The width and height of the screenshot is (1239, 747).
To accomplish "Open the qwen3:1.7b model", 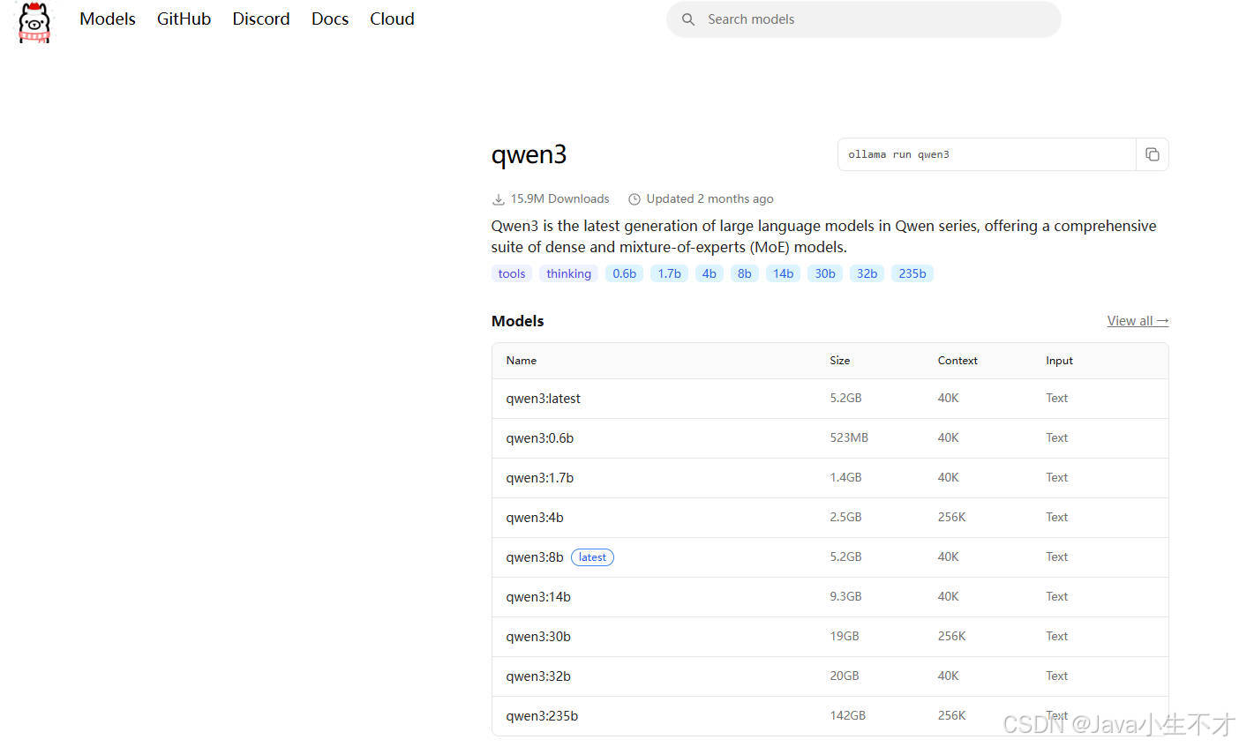I will pos(539,478).
